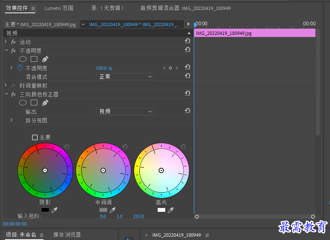Switch to the 源:(无剪辑) tab
The height and width of the screenshot is (240, 330).
click(108, 8)
